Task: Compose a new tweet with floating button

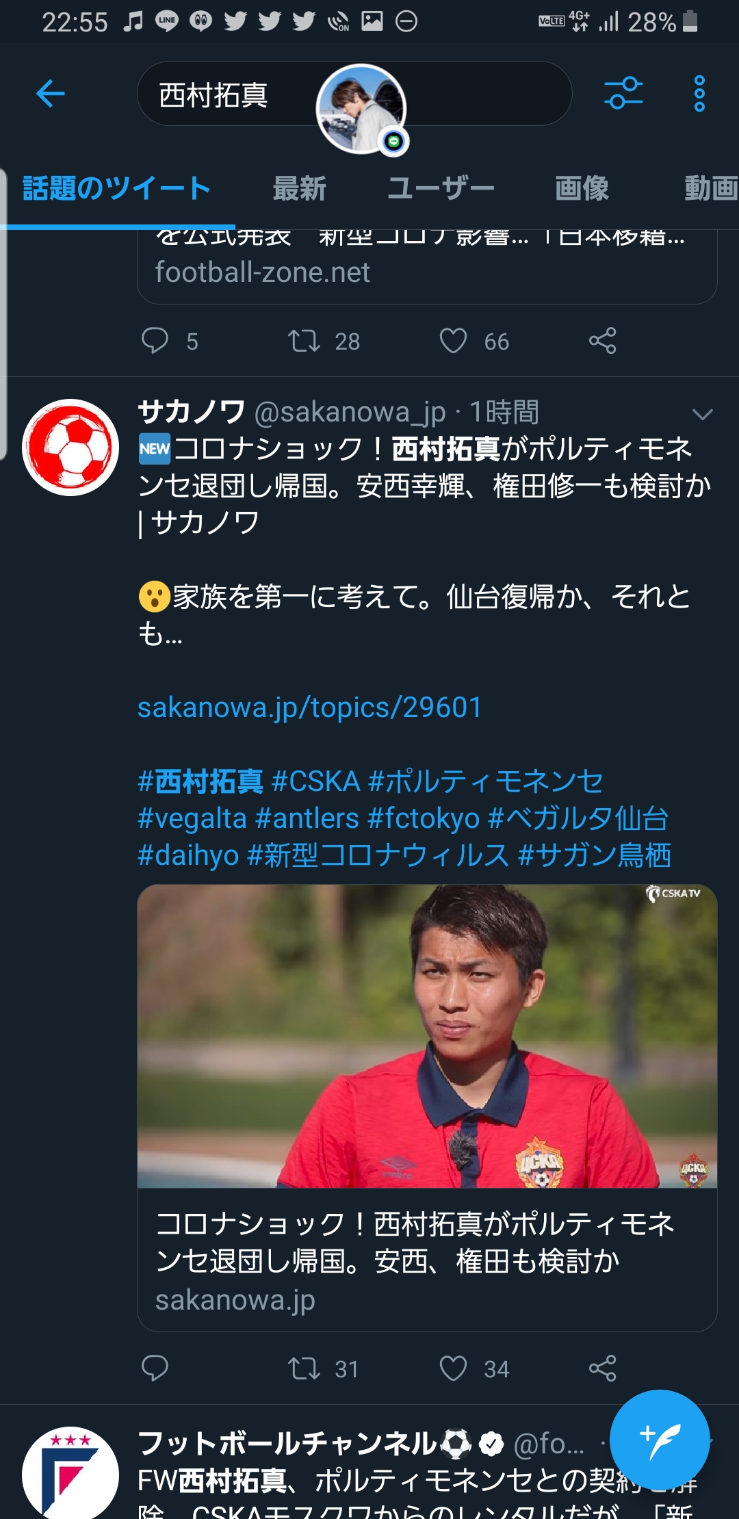Action: 660,1440
